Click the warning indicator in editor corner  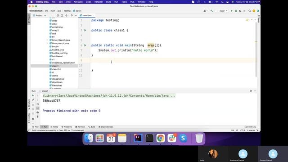pos(248,20)
